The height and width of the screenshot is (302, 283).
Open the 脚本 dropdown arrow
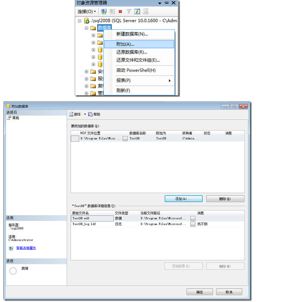coord(85,114)
